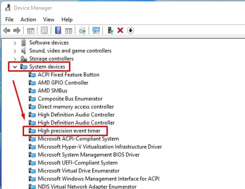Click the Scan for hardware changes monitor icon

[96, 30]
